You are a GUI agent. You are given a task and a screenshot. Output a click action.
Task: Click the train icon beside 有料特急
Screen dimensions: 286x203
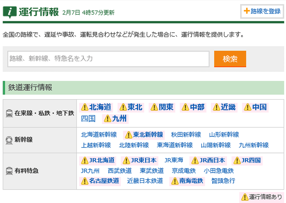point(9,171)
